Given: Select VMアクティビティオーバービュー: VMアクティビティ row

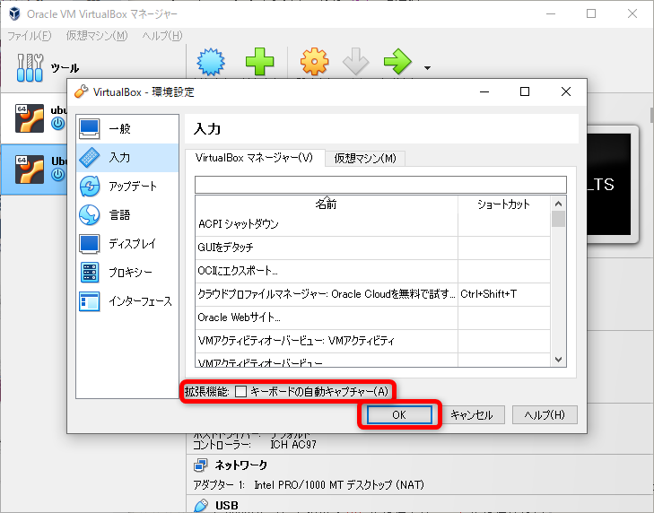Looking at the screenshot, I should click(372, 341).
